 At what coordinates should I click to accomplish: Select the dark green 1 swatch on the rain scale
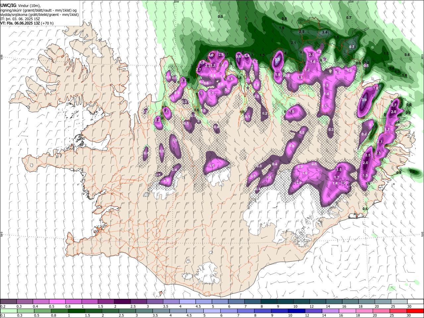[x=76, y=311]
